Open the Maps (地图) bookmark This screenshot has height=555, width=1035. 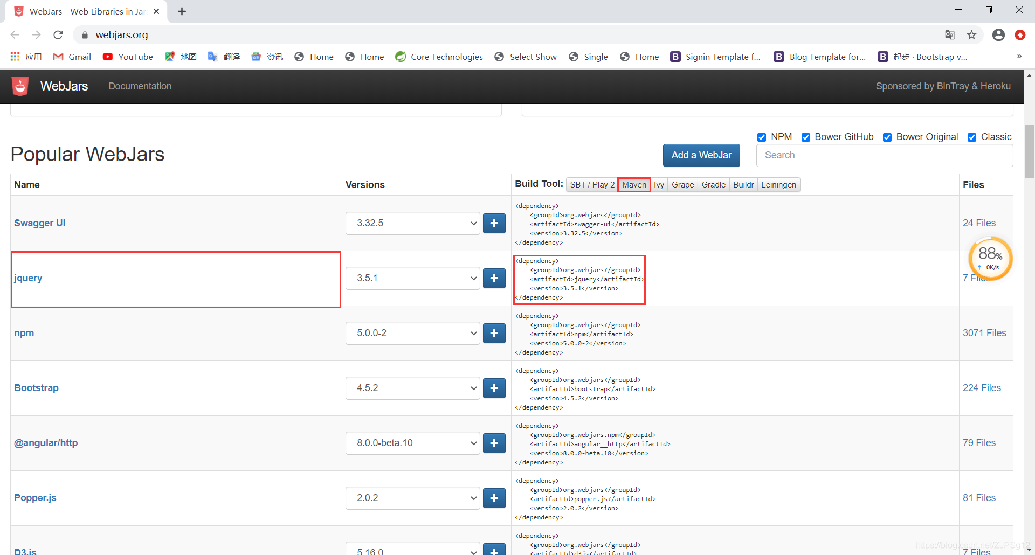pos(181,57)
